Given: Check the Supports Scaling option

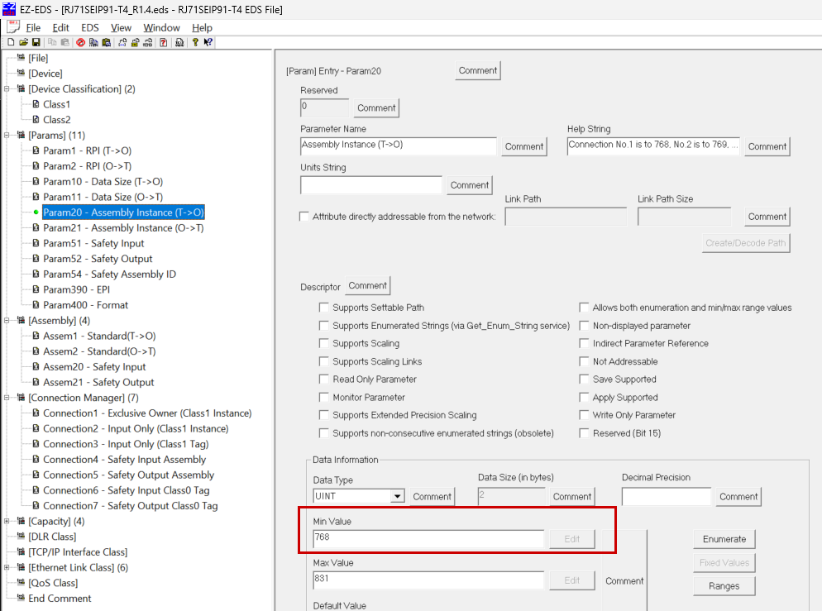Looking at the screenshot, I should (x=324, y=343).
